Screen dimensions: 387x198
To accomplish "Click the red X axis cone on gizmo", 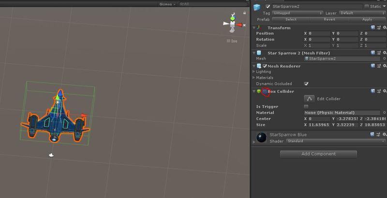I will point(239,25).
